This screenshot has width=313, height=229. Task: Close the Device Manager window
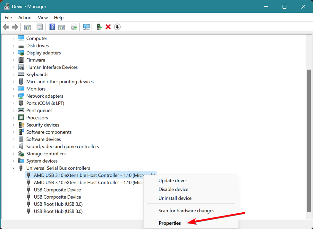click(x=303, y=7)
